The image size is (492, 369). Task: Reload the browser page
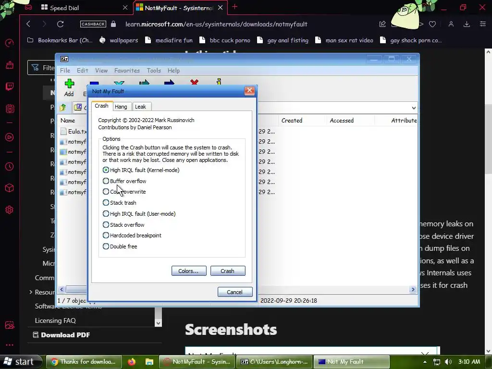60,24
